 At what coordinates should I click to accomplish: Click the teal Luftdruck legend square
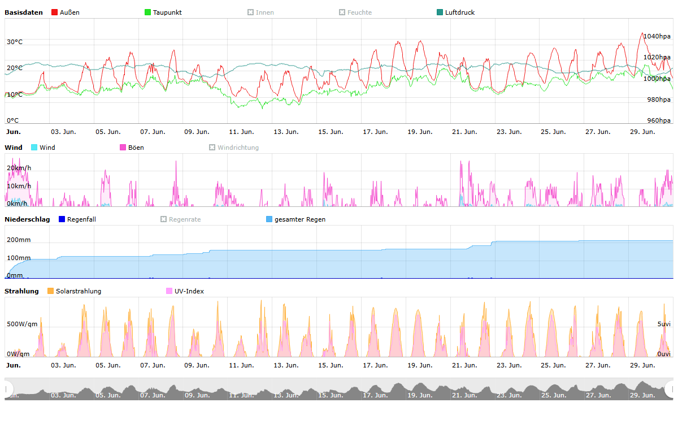click(x=440, y=12)
